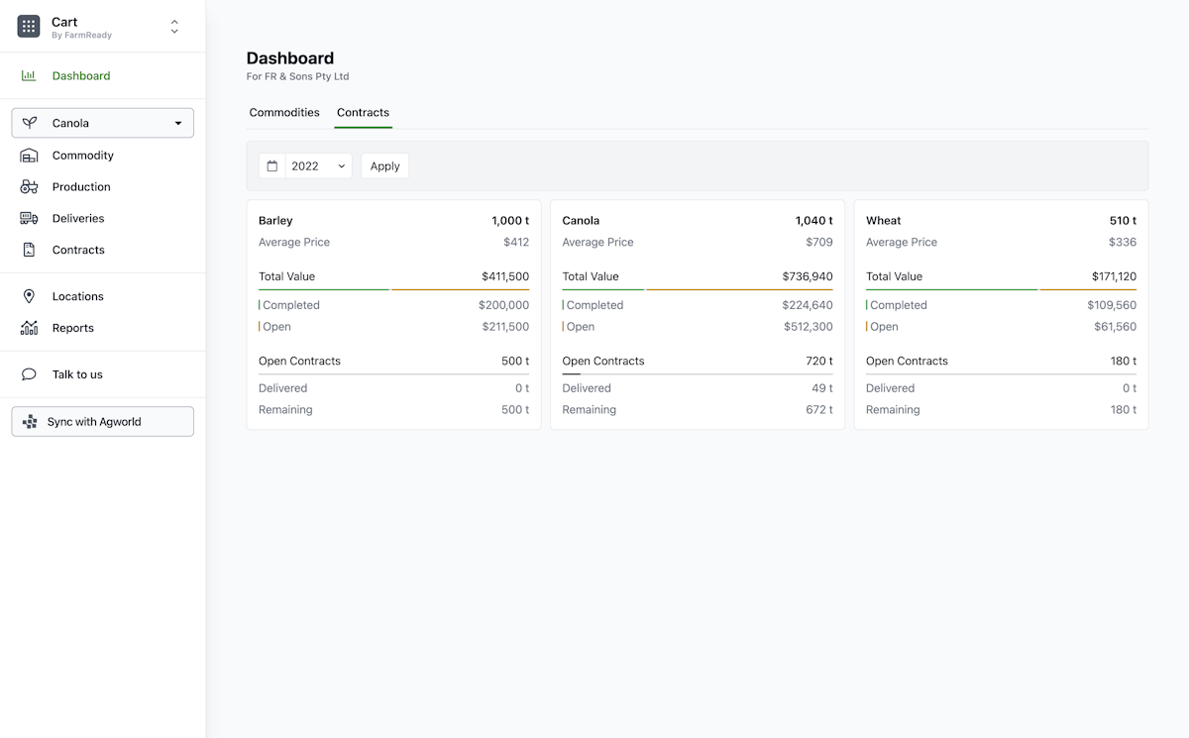Click the Contracts document icon
The width and height of the screenshot is (1189, 738).
[x=29, y=250]
